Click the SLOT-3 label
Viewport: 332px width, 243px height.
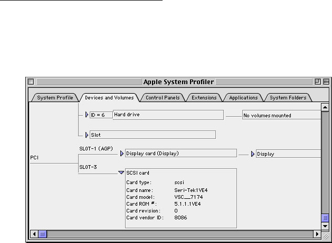click(88, 167)
